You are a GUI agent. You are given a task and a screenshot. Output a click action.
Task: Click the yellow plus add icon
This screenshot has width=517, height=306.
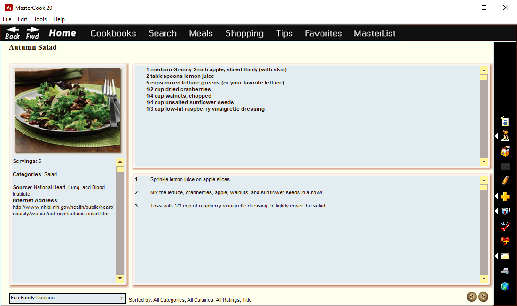505,196
